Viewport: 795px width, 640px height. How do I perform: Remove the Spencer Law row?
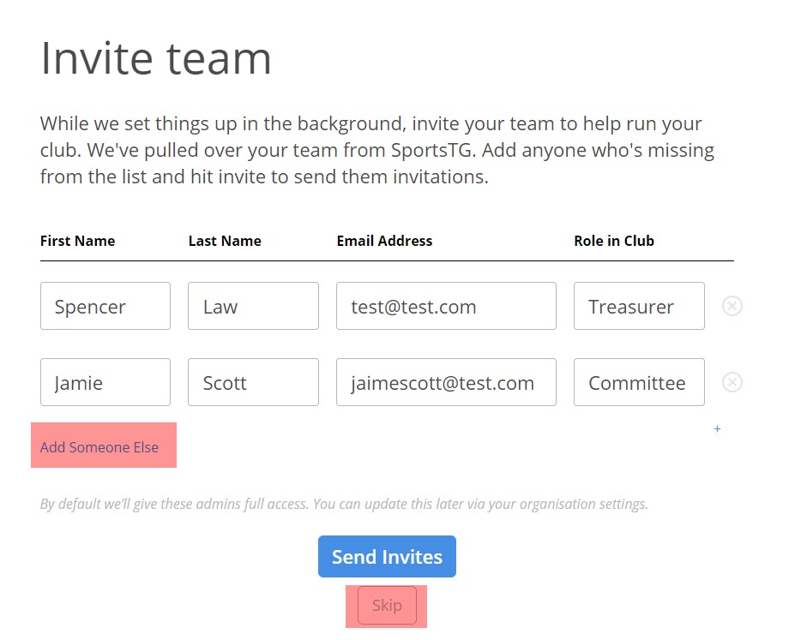(x=732, y=306)
